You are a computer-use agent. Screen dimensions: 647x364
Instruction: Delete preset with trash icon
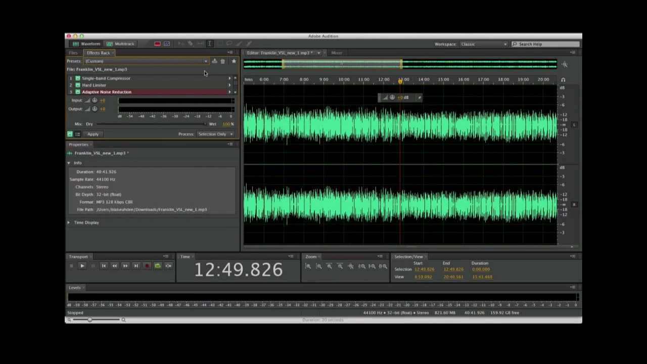222,61
